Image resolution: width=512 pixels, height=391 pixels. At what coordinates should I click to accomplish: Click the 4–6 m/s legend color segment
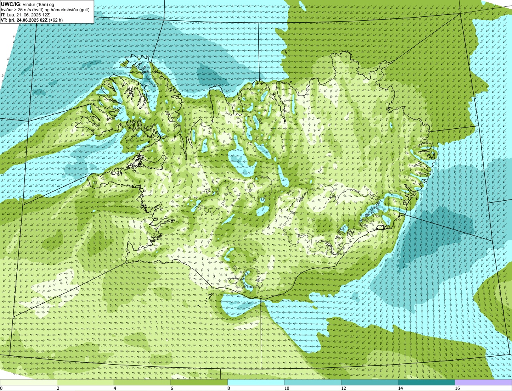coord(142,382)
